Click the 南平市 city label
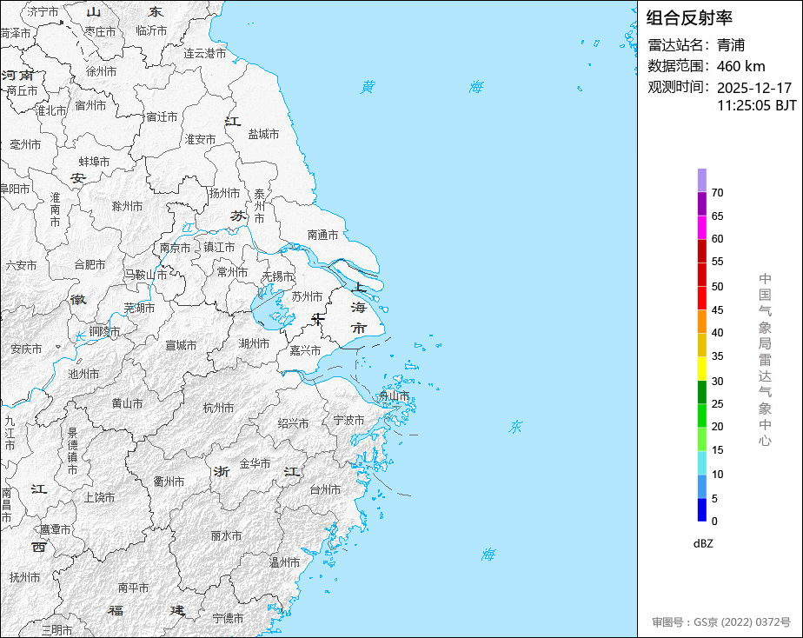This screenshot has width=803, height=638. (133, 588)
